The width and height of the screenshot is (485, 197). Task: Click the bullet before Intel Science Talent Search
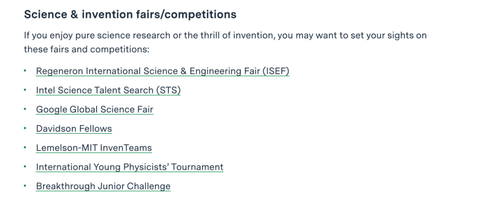(26, 90)
